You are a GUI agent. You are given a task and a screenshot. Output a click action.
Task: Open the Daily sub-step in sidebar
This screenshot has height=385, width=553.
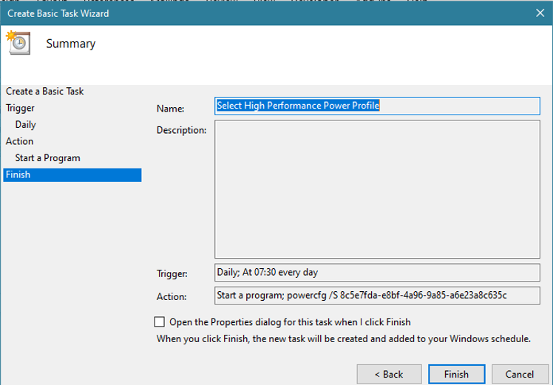click(x=25, y=125)
